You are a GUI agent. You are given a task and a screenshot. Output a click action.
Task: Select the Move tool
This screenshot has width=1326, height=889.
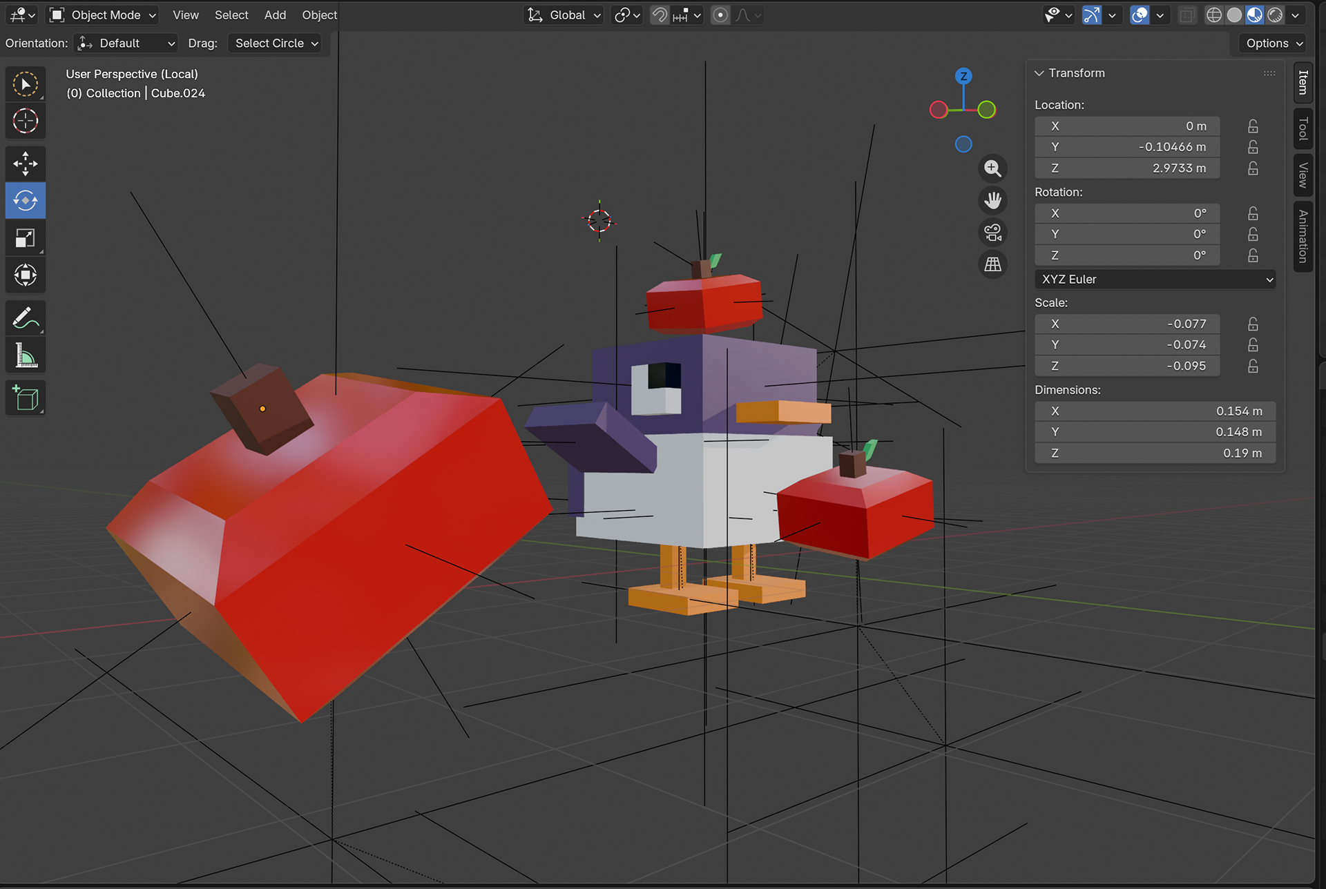coord(26,164)
